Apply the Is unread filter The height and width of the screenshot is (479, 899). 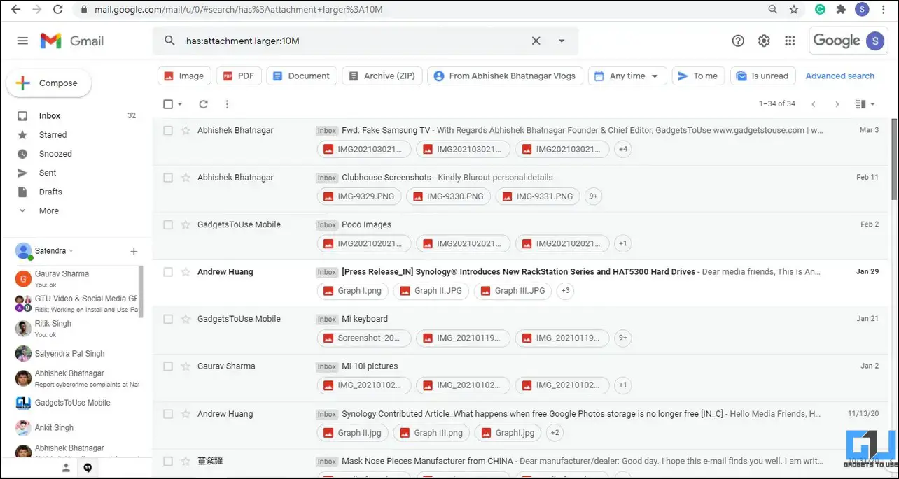[x=762, y=76]
